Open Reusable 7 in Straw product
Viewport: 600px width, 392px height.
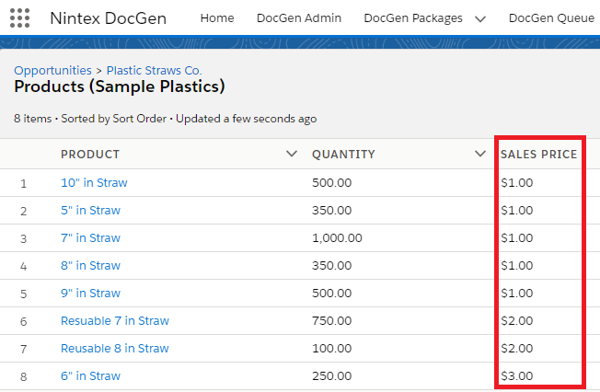point(115,320)
